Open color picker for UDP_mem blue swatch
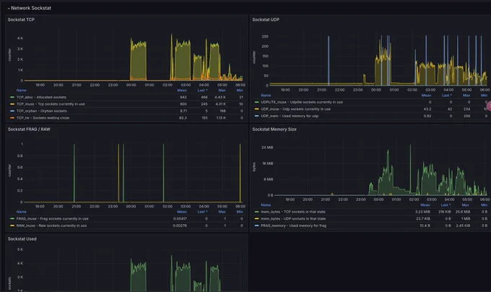The image size is (491, 292). pos(257,116)
